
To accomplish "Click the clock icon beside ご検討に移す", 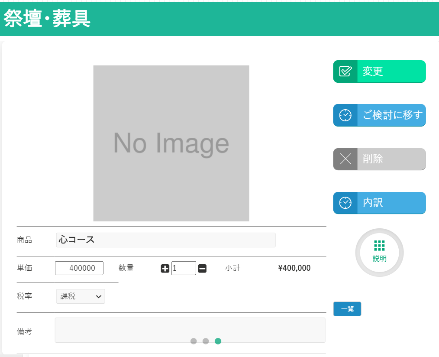I will point(345,115).
